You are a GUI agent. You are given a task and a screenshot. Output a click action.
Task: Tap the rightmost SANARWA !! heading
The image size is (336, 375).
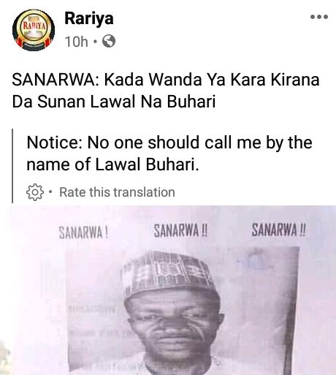[x=278, y=230]
